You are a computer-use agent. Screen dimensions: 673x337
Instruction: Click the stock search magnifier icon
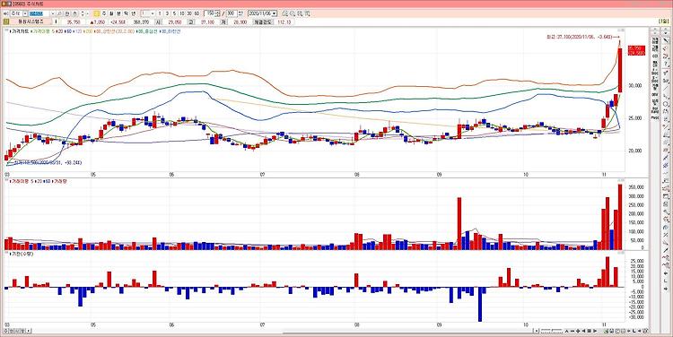[59, 13]
